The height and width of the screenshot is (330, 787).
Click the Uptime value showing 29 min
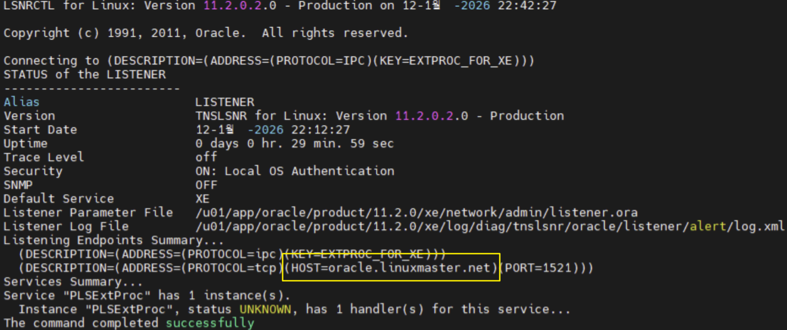(295, 144)
